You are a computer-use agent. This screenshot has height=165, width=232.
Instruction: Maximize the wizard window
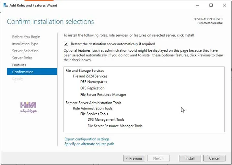(211, 5)
